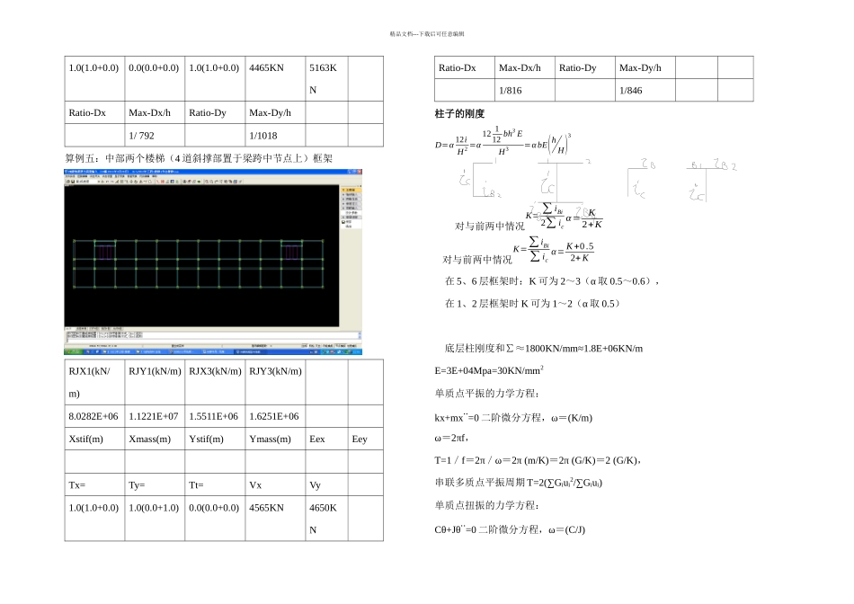Click the 单质点扭振的力学方程 line
The image size is (854, 604).
(x=487, y=505)
